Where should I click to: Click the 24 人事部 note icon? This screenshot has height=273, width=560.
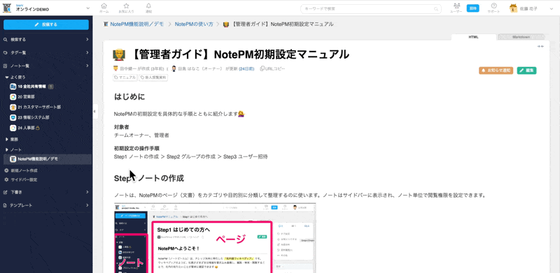pyautogui.click(x=13, y=128)
